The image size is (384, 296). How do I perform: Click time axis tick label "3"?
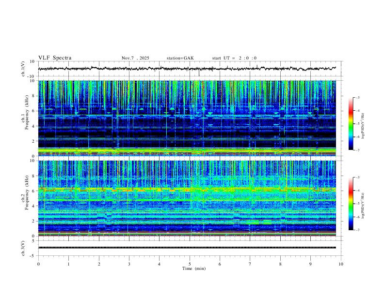point(129,264)
